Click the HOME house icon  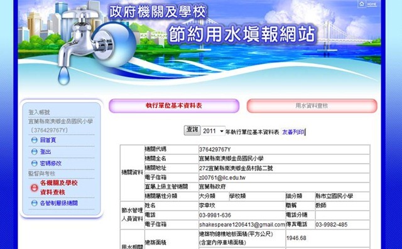click(x=362, y=4)
